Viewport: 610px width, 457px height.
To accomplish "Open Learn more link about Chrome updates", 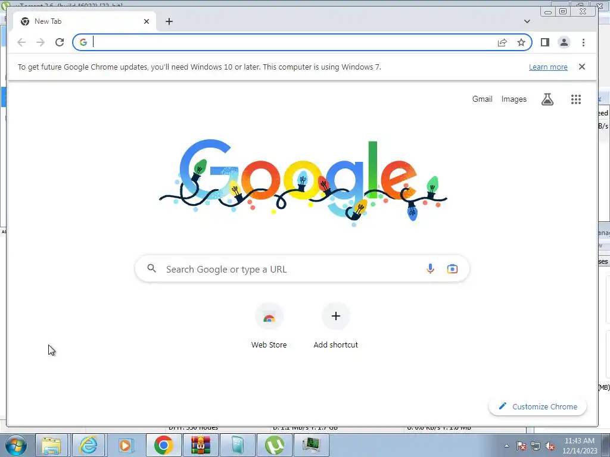I will point(548,67).
